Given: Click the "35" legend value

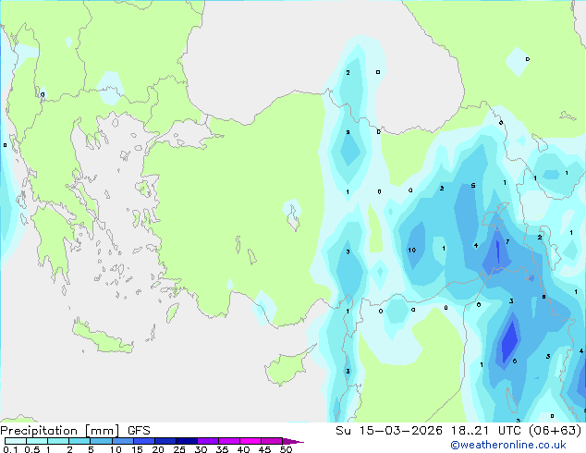Looking at the screenshot, I should (x=222, y=449).
